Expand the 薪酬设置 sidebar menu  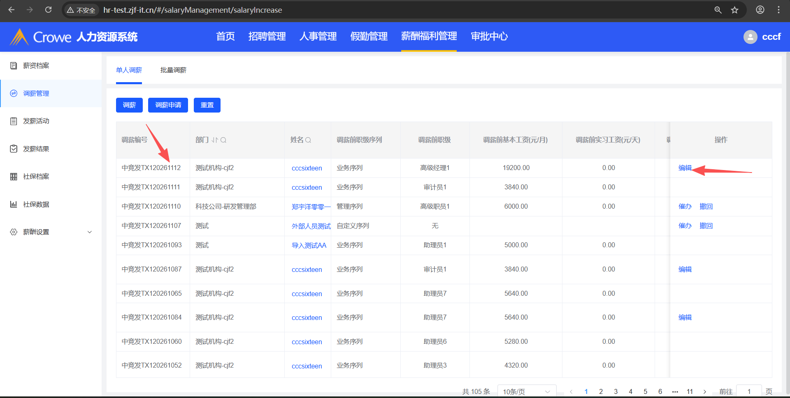89,232
